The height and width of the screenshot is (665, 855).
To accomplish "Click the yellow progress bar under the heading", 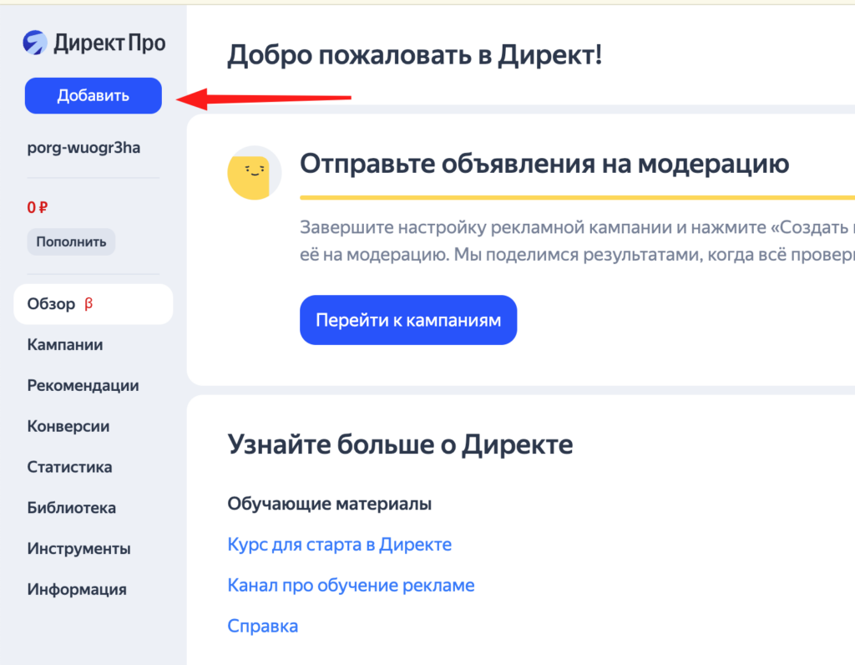I will 578,197.
